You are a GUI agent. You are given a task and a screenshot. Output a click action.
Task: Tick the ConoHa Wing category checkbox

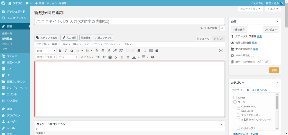(x=238, y=107)
